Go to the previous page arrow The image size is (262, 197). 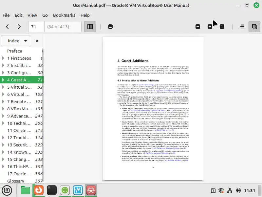tap(7, 27)
